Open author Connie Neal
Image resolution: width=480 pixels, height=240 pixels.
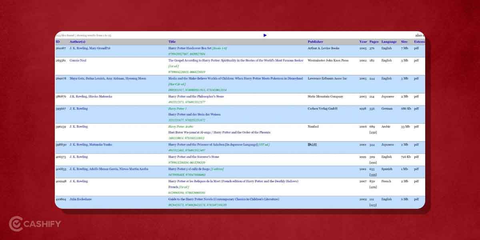point(78,60)
